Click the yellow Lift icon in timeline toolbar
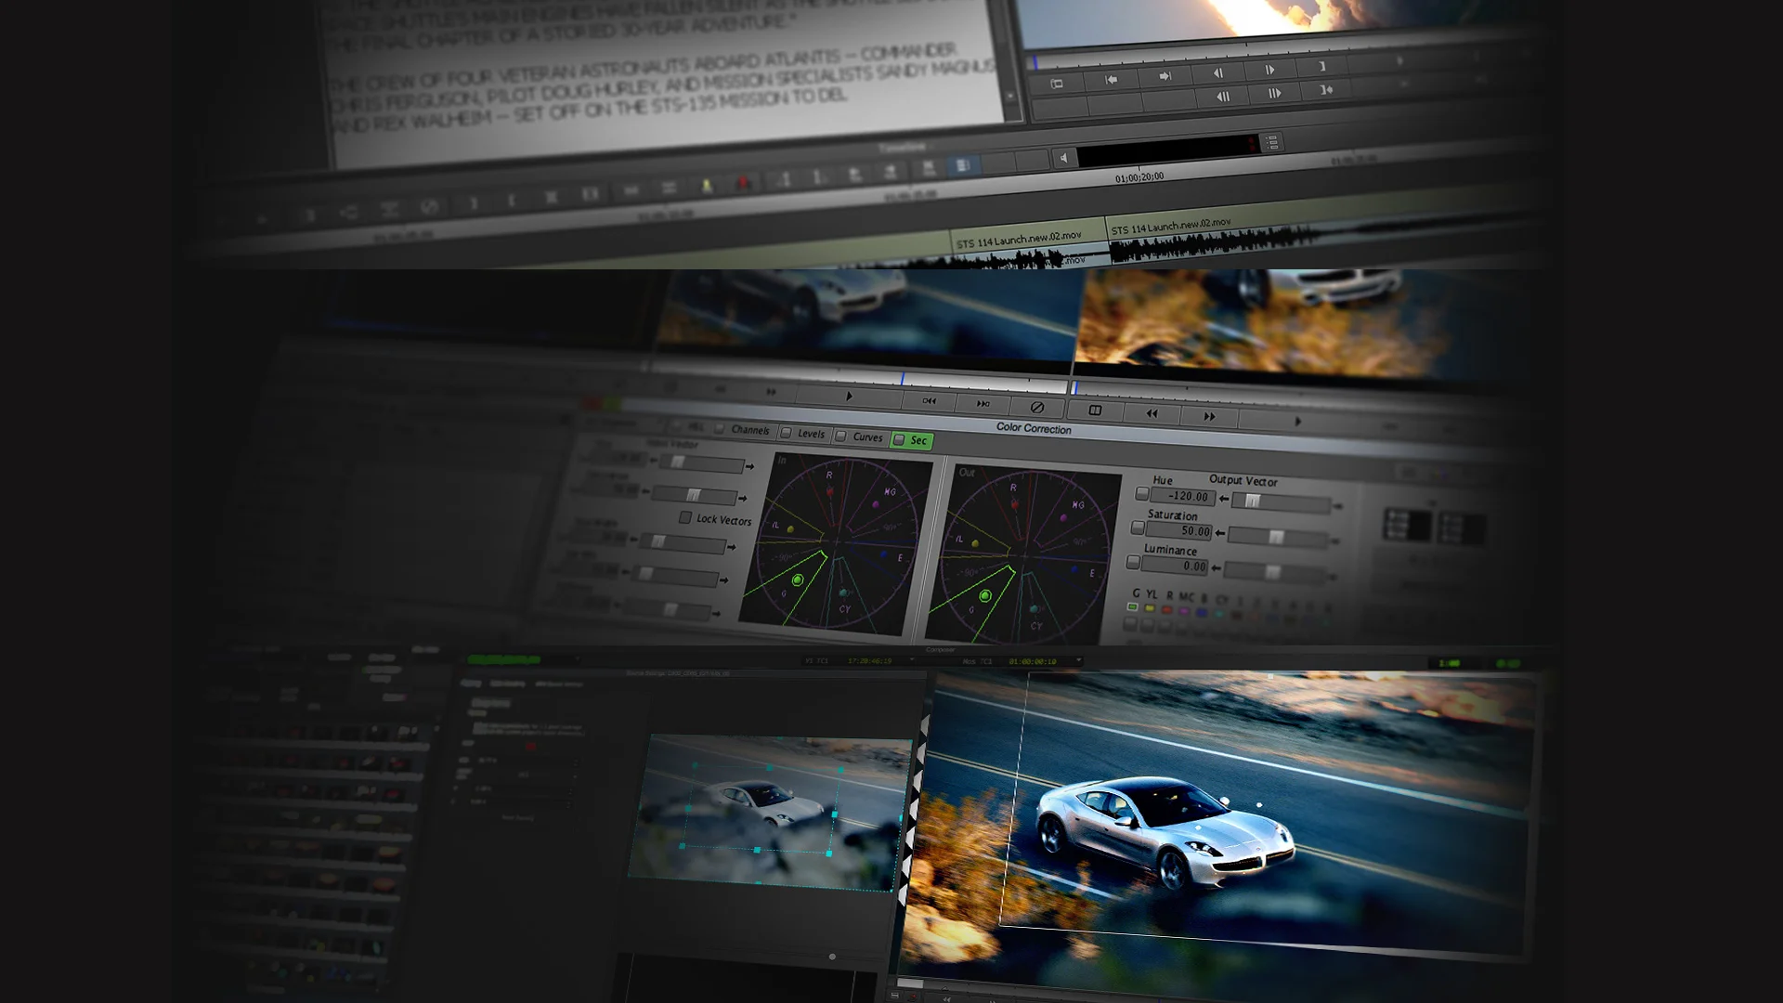This screenshot has height=1003, width=1783. [707, 186]
